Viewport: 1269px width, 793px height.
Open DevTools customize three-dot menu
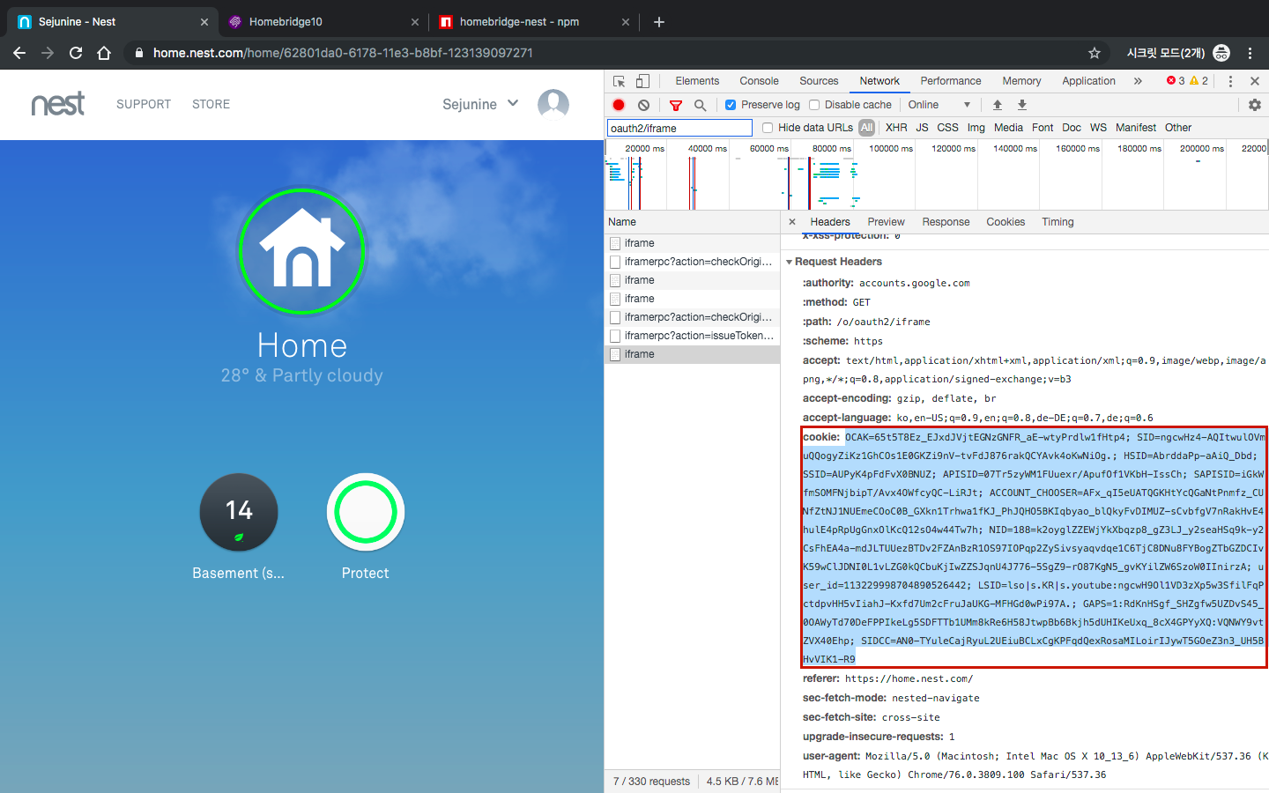[x=1230, y=81]
